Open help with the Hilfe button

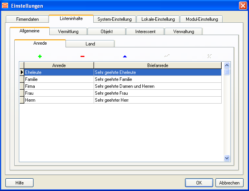point(20,183)
